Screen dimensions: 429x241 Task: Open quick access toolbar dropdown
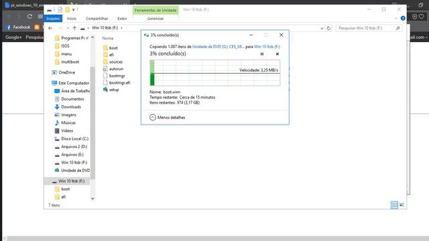click(73, 10)
